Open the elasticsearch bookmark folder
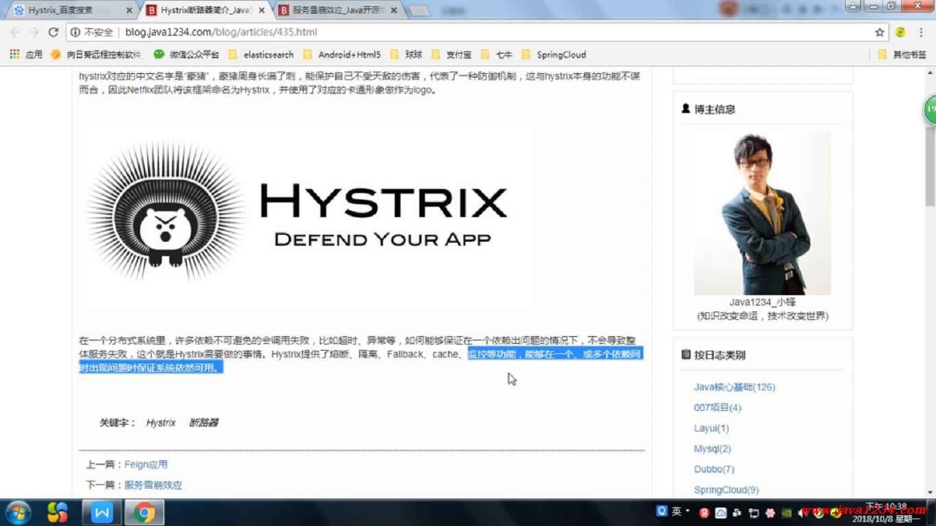 (261, 55)
